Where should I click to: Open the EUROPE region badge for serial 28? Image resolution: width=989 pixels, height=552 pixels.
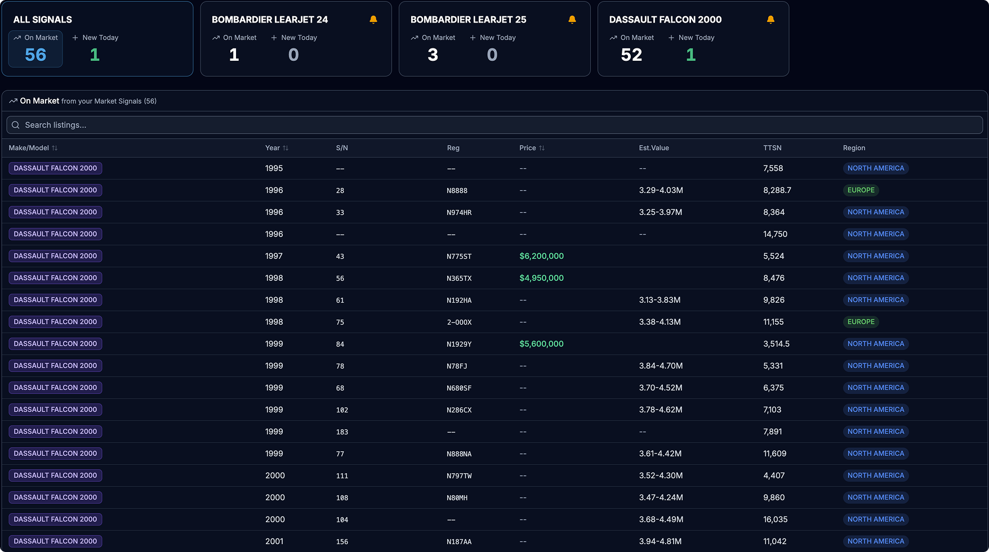861,190
